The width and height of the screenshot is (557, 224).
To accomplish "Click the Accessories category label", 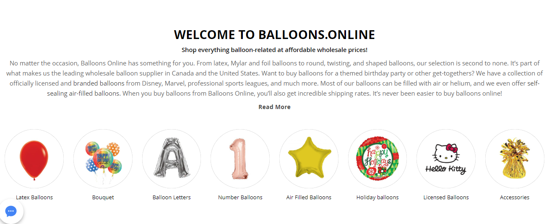I will click(x=515, y=197).
